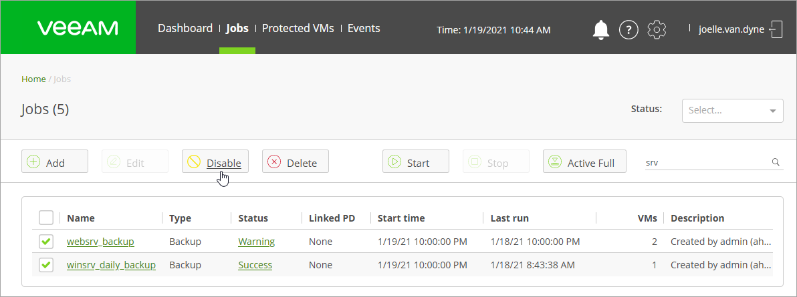797x297 pixels.
Task: Open the settings gear icon
Action: pyautogui.click(x=657, y=29)
